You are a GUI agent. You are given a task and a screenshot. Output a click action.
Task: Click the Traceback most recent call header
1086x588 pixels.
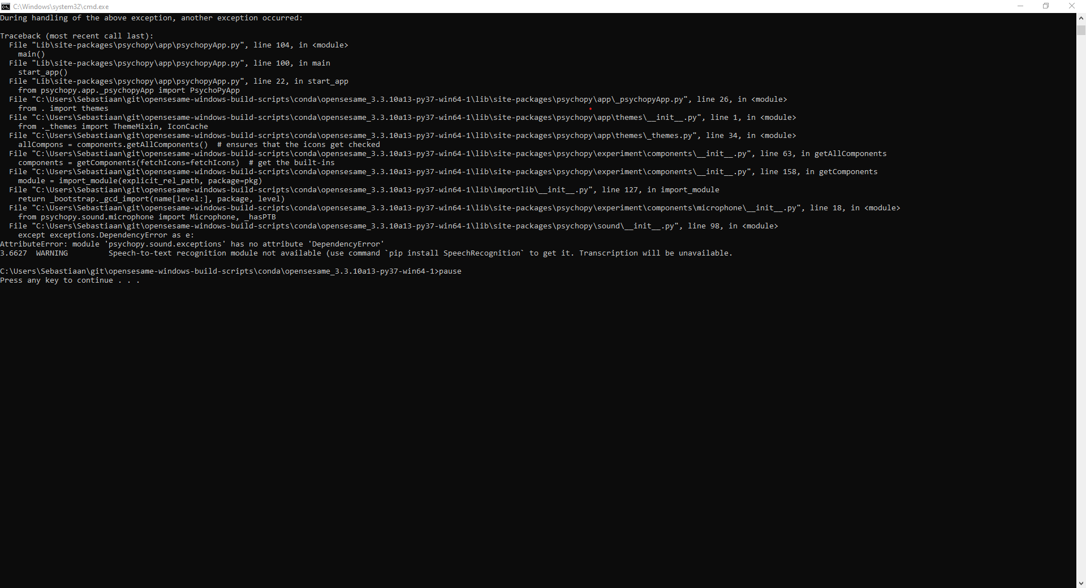pos(76,36)
